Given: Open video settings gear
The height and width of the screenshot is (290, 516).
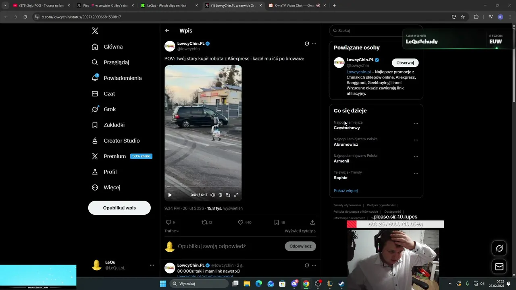Looking at the screenshot, I should coord(220,195).
